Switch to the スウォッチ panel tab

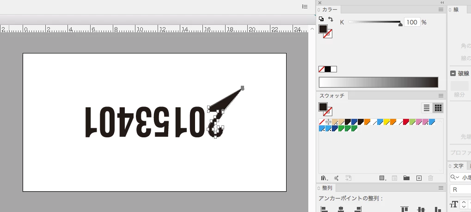coord(331,96)
